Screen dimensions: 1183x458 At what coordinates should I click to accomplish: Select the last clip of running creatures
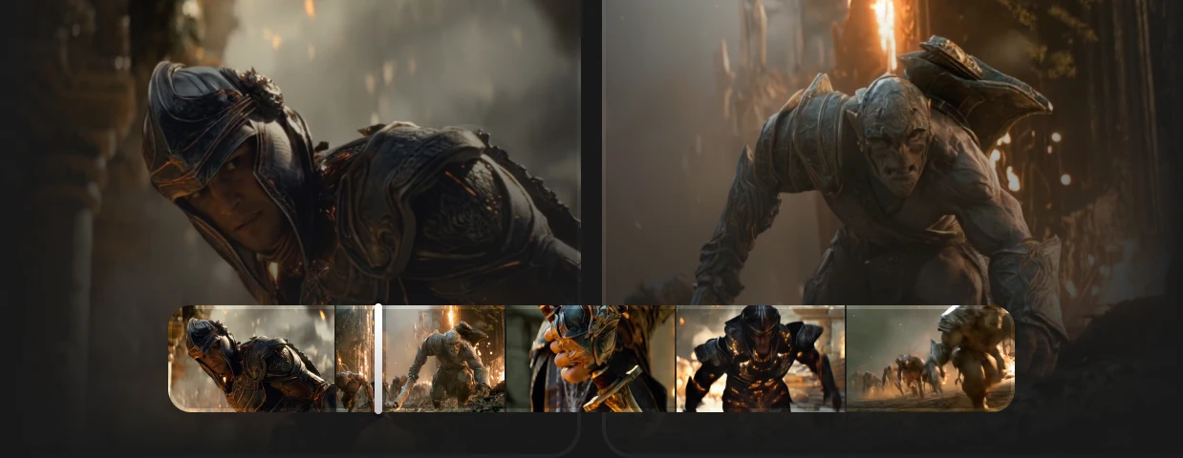(x=931, y=359)
